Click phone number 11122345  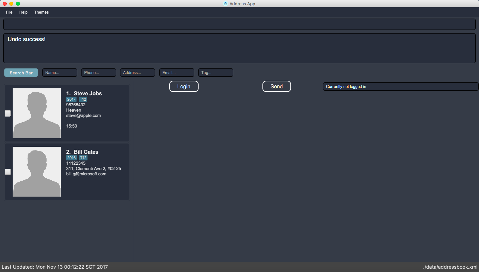(x=76, y=163)
